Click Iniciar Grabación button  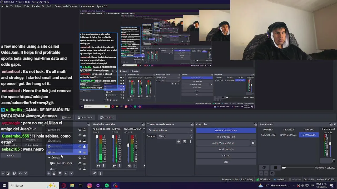(x=226, y=137)
